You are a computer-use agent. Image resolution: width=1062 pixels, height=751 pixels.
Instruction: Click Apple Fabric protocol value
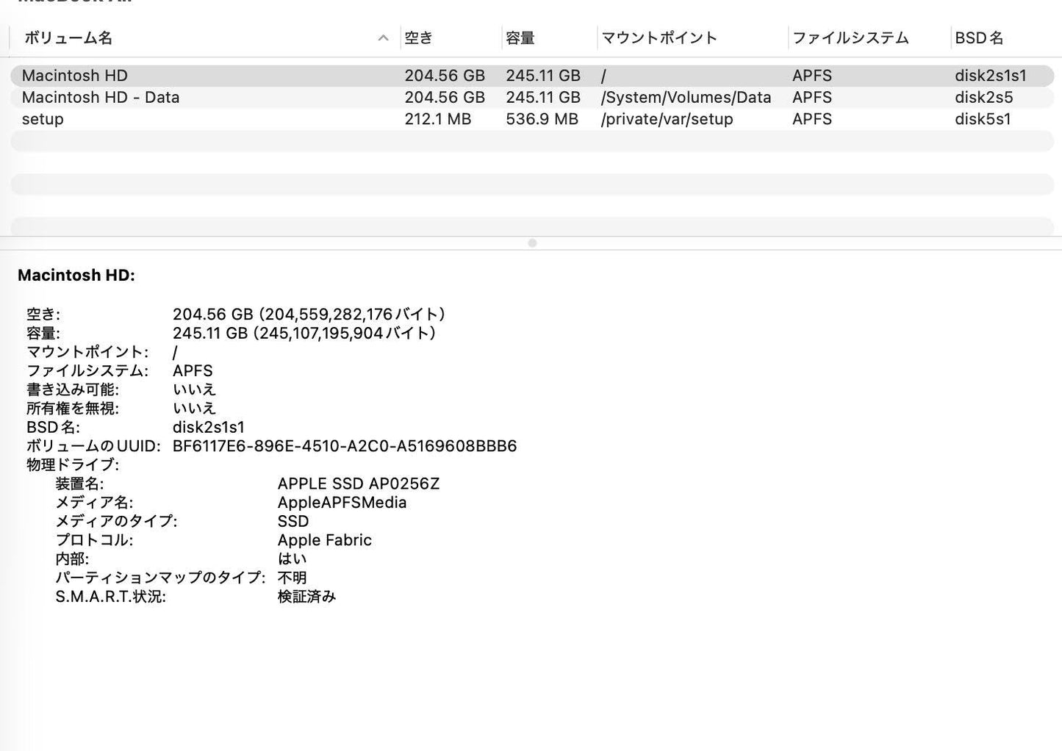pyautogui.click(x=325, y=540)
